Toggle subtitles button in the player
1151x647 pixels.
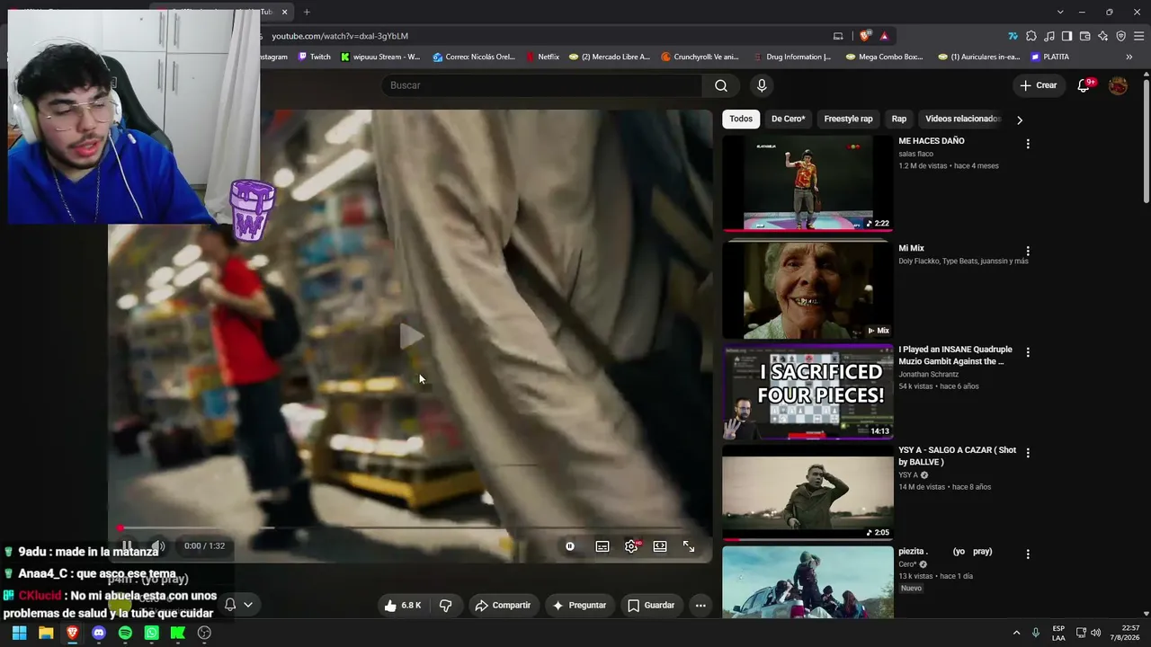pos(602,546)
